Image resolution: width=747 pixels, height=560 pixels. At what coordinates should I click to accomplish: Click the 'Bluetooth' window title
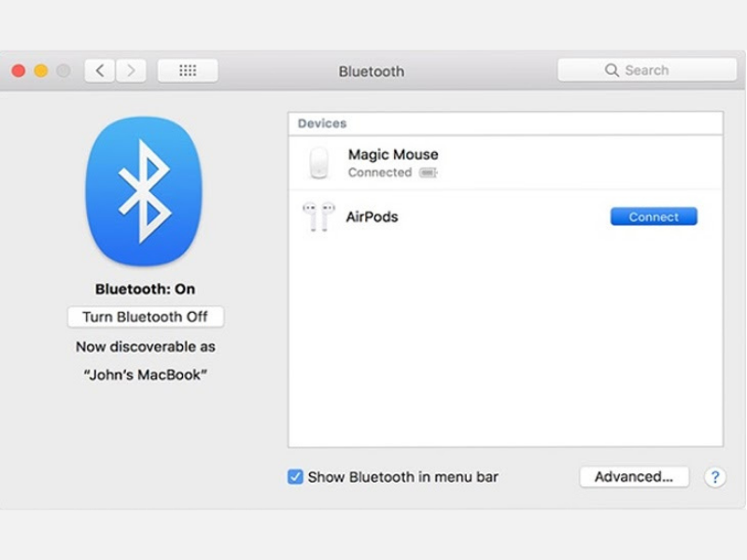pos(372,72)
